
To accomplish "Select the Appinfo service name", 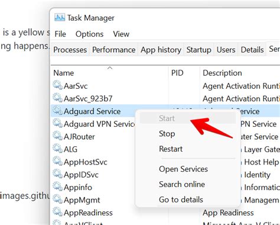I will [78, 187].
